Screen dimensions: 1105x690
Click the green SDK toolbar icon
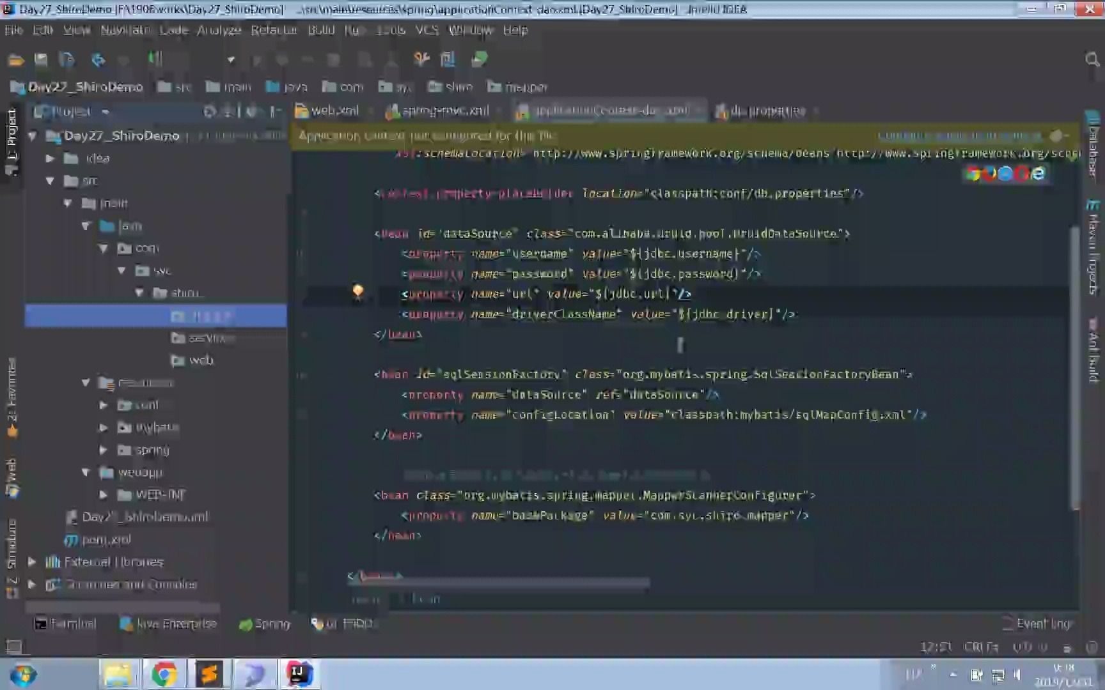(x=479, y=59)
